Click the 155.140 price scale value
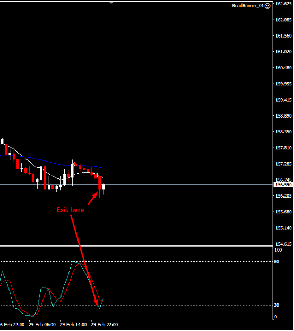 tap(283, 228)
